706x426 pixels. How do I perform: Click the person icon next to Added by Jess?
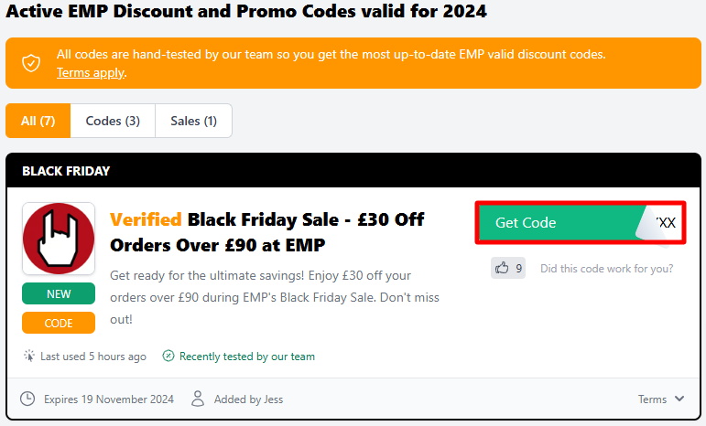point(198,399)
